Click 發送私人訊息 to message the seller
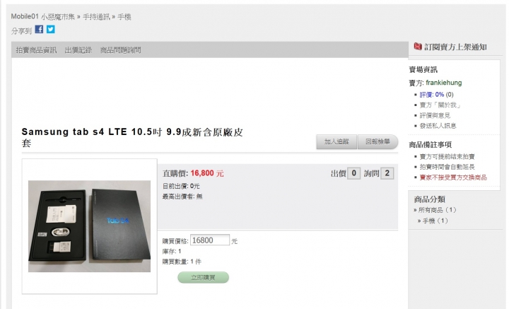 (x=438, y=126)
